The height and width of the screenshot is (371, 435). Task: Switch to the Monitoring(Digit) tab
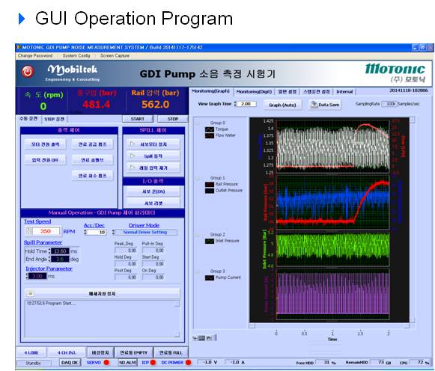pos(254,92)
